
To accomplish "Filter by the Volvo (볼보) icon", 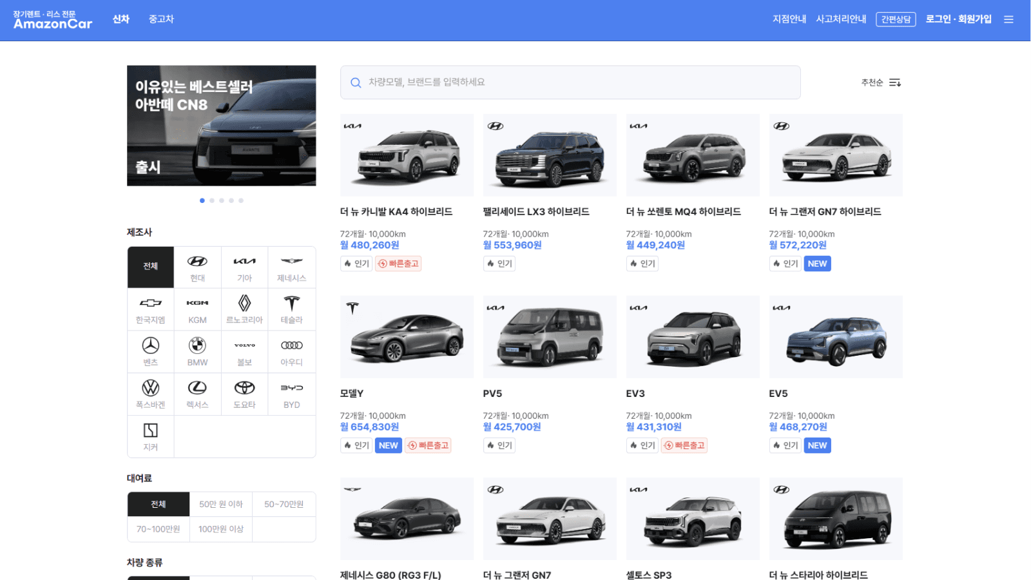I will pos(244,352).
